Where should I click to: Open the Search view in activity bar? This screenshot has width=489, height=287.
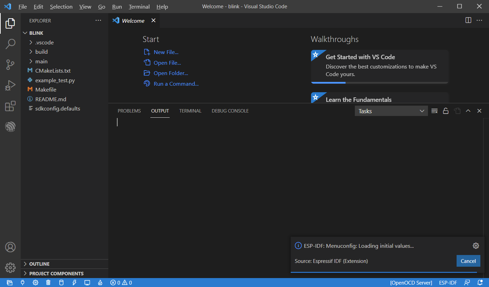point(10,44)
